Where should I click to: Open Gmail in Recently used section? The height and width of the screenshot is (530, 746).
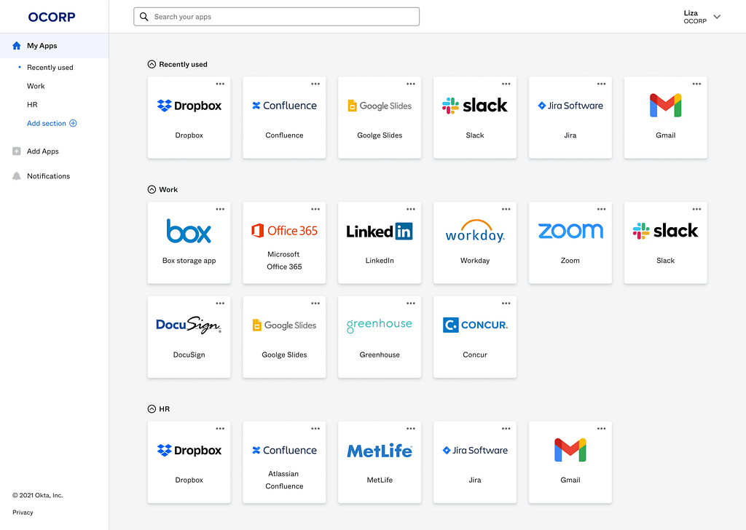[666, 117]
